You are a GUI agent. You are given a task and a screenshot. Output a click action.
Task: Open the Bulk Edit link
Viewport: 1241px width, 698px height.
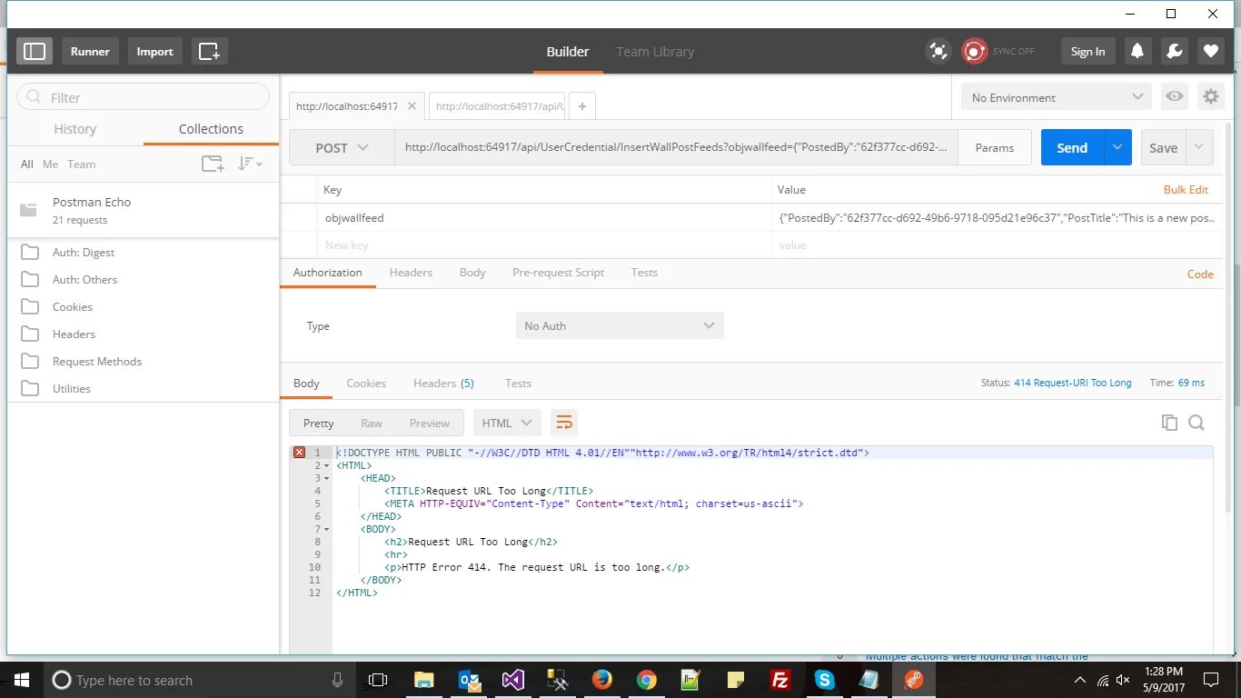(x=1186, y=189)
